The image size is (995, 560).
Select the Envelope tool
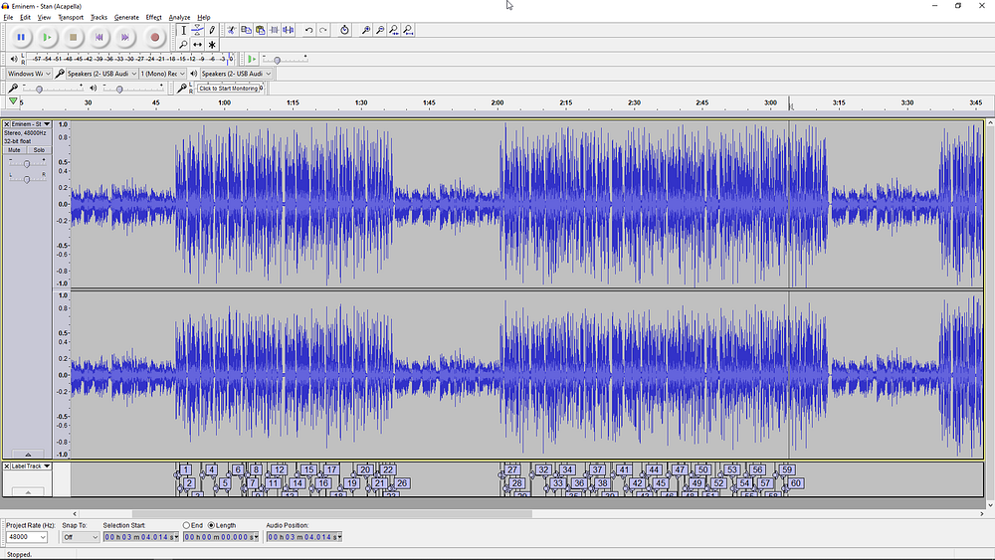pyautogui.click(x=197, y=31)
